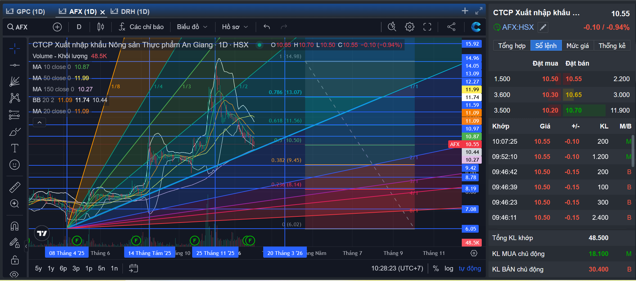636x281 pixels.
Task: Expand the chart panel
Action: click(479, 11)
